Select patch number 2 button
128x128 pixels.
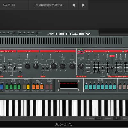[x=124, y=87]
